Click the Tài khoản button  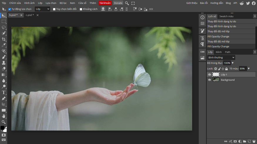tap(105, 3)
